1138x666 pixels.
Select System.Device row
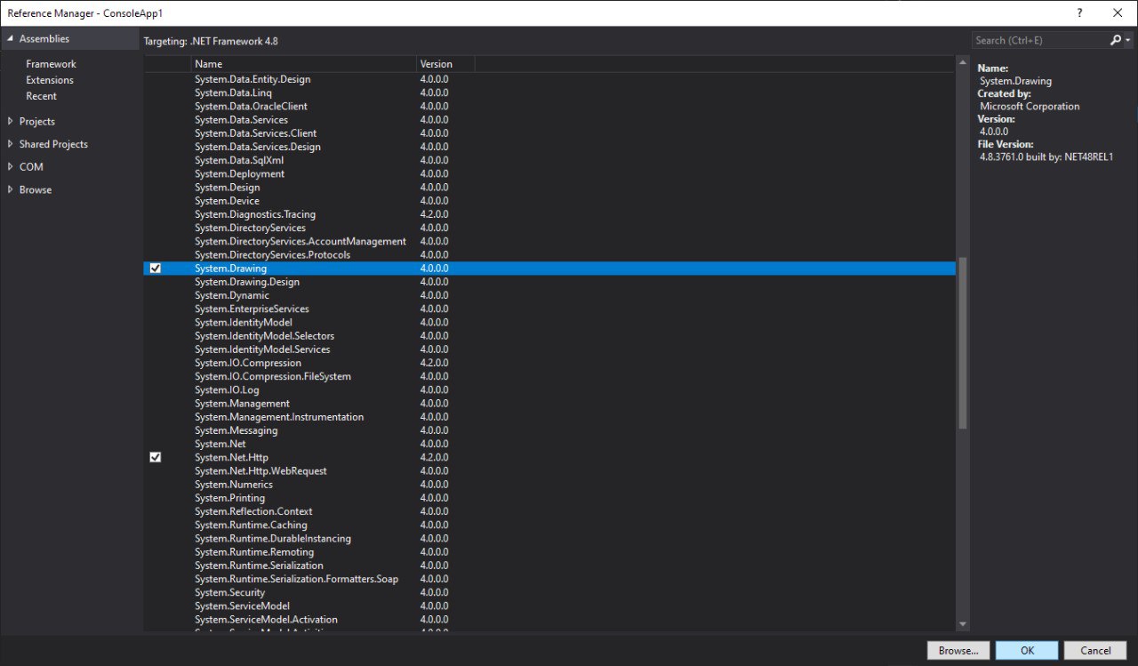[x=549, y=201]
